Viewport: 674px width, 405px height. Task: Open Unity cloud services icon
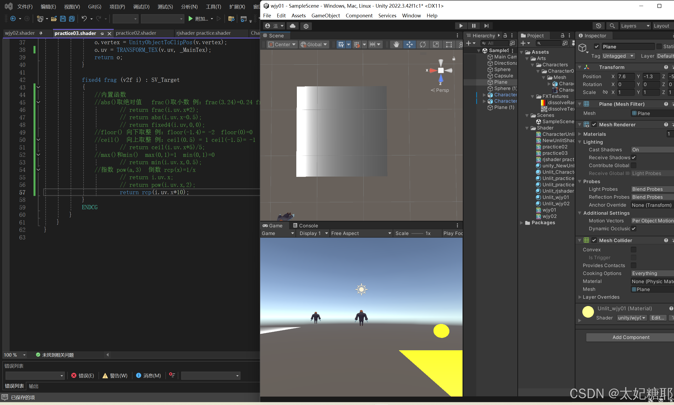click(292, 26)
